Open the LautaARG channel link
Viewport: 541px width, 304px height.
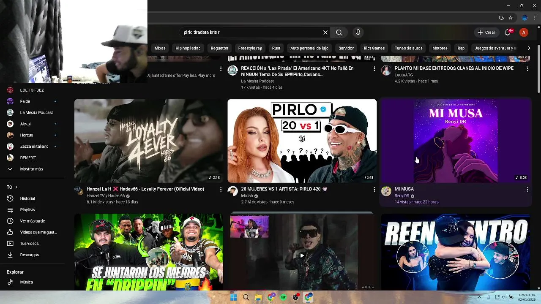404,75
